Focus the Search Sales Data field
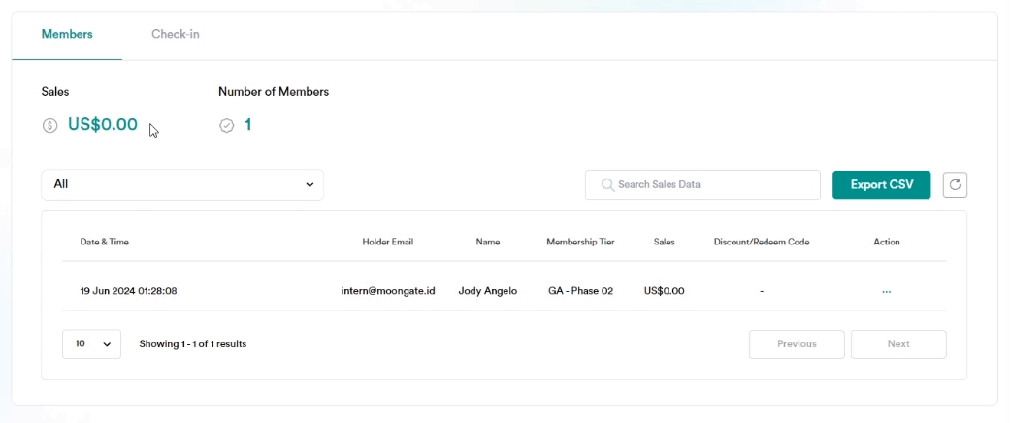This screenshot has width=1011, height=423. point(713,184)
